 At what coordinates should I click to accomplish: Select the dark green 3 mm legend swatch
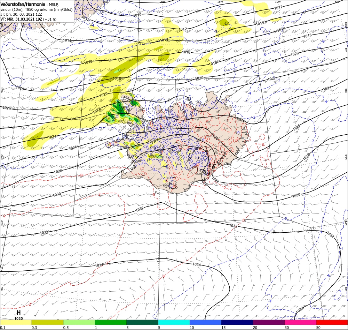pyautogui.click(x=142, y=323)
